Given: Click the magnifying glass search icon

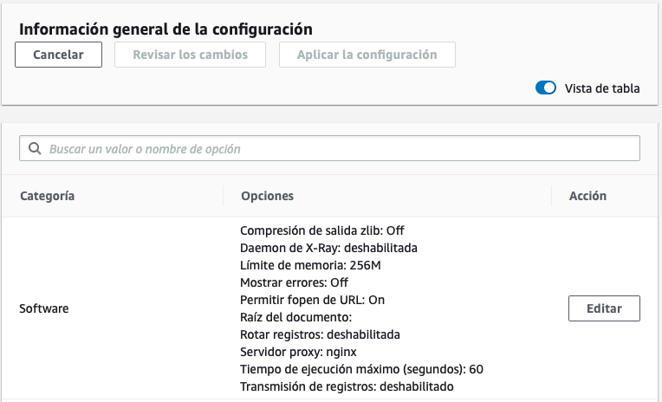Looking at the screenshot, I should [35, 148].
